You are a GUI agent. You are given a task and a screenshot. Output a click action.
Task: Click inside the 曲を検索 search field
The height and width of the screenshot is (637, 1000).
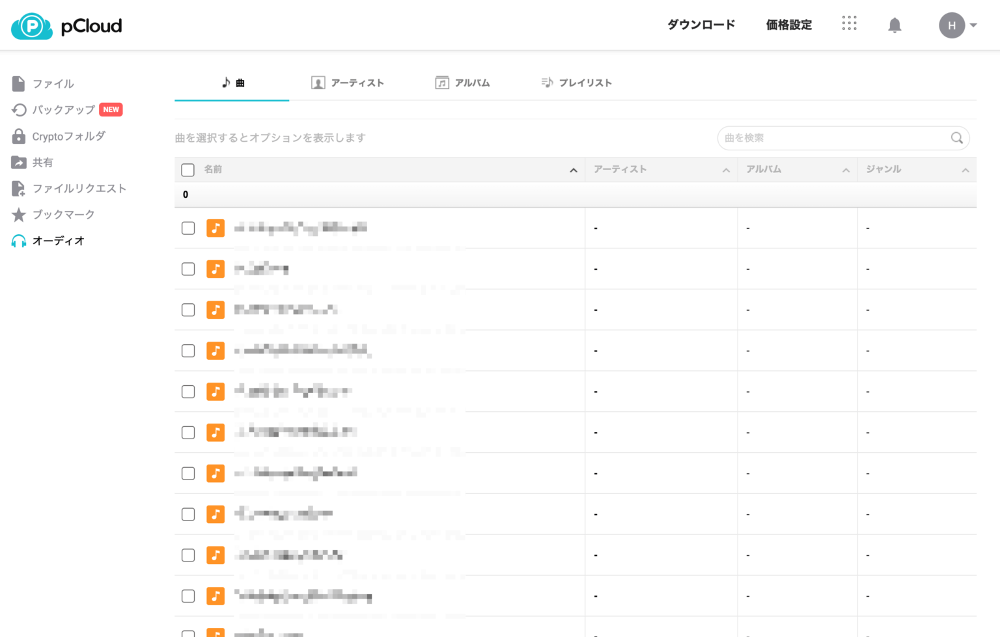coord(833,138)
